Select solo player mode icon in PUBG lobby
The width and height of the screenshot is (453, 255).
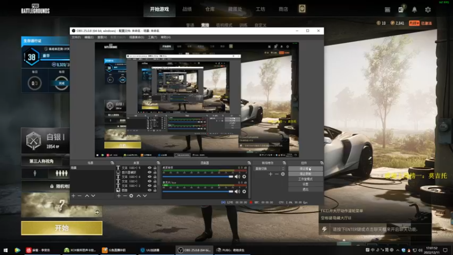click(35, 173)
